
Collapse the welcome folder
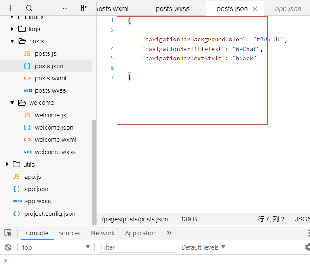pos(13,103)
